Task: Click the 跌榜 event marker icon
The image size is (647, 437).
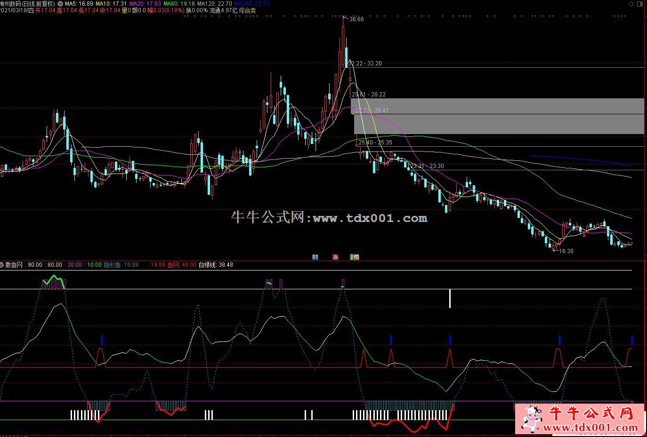Action: [355, 257]
